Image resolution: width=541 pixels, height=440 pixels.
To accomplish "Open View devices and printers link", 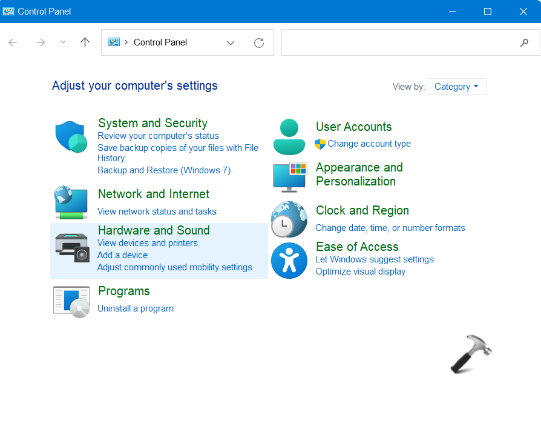I will tap(148, 243).
